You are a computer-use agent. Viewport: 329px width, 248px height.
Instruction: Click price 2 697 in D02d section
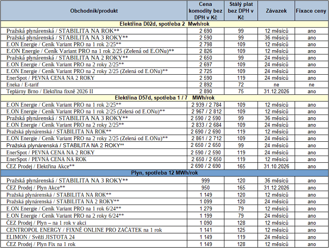(206, 65)
